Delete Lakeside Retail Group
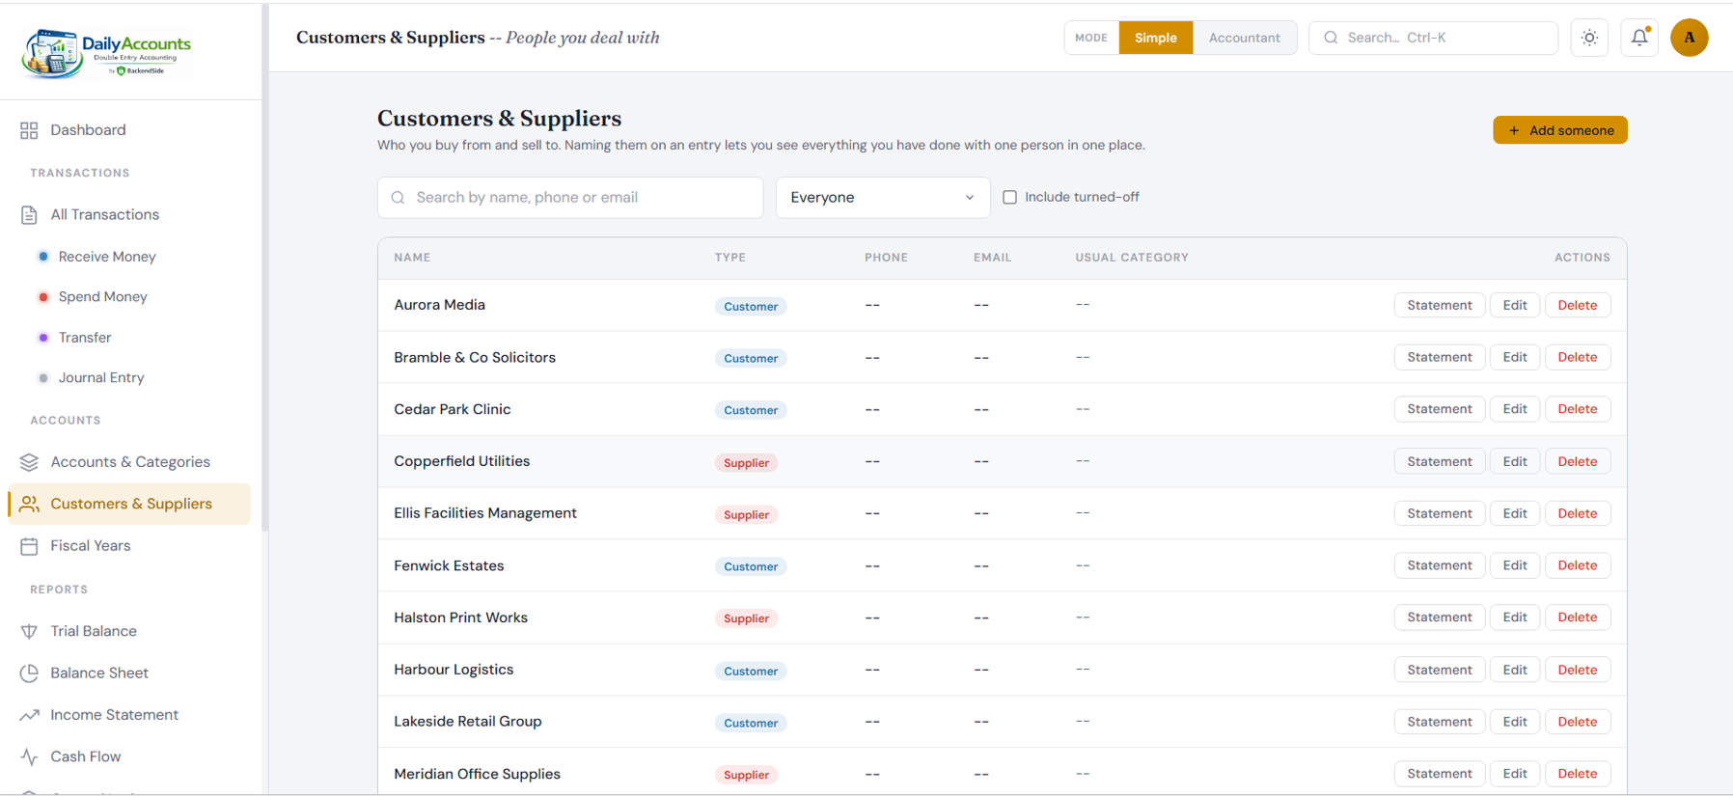Screen dimensions: 1733x796 click(1578, 722)
